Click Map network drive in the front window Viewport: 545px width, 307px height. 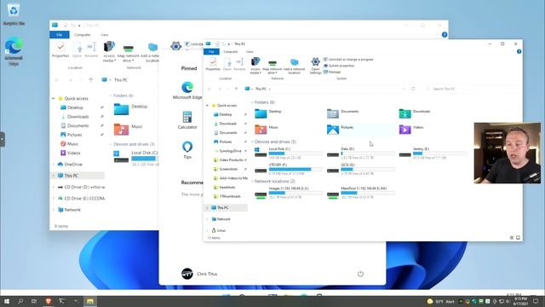point(272,67)
